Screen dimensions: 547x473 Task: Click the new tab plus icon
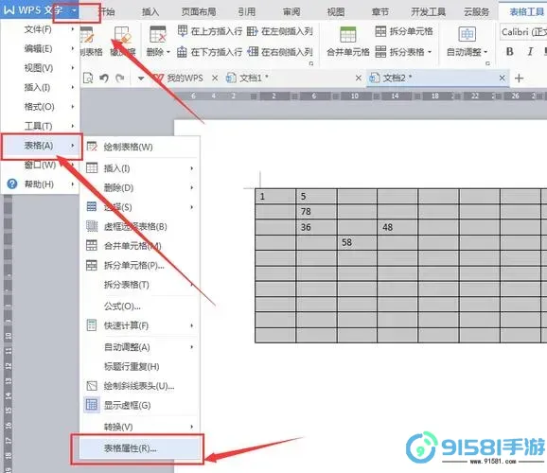(520, 79)
